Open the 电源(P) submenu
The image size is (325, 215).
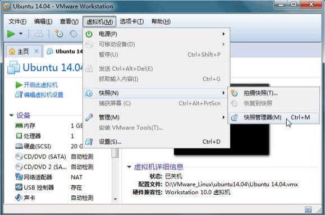(x=157, y=34)
